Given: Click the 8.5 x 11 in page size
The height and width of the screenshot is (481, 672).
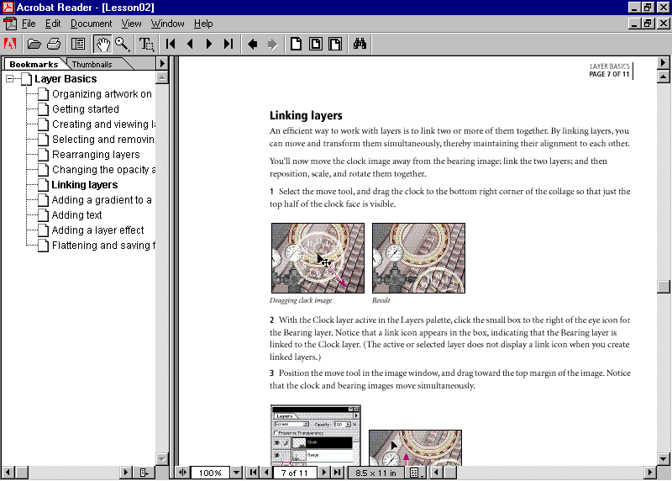Looking at the screenshot, I should 375,473.
